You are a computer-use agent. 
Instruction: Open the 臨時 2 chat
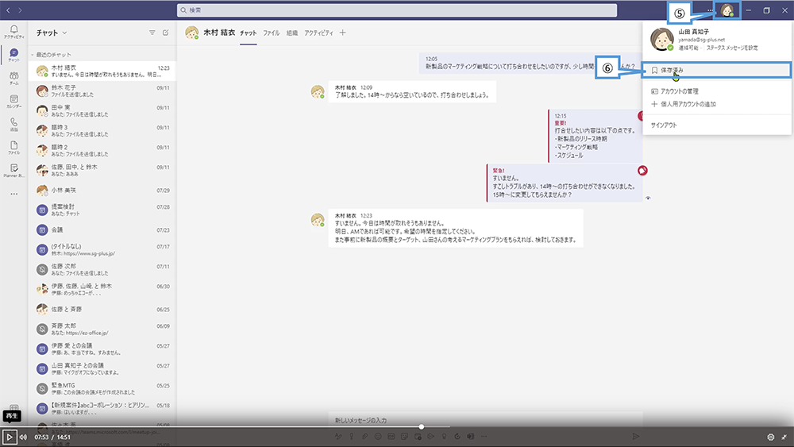pos(102,150)
